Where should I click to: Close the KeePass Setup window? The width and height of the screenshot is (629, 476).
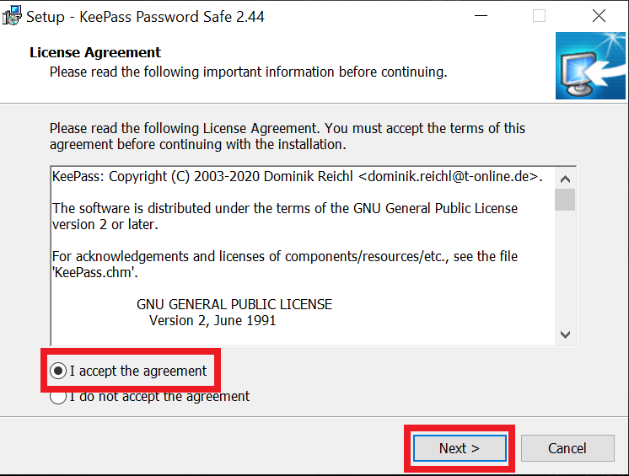tap(599, 16)
